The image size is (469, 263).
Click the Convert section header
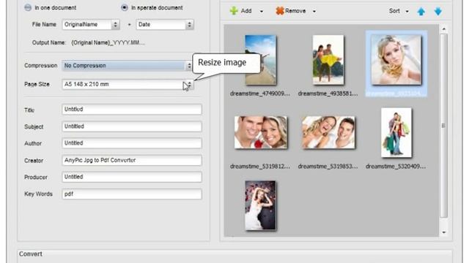click(31, 254)
